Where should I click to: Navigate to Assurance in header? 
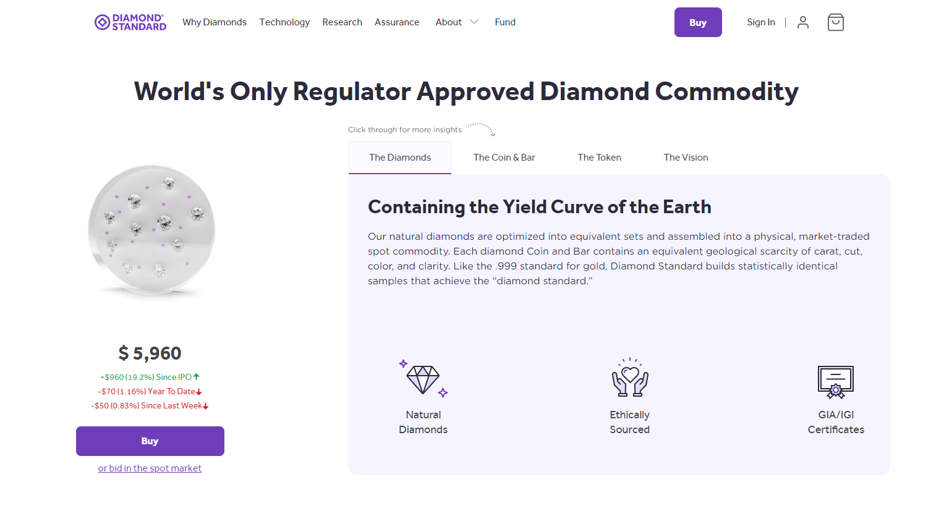point(397,22)
